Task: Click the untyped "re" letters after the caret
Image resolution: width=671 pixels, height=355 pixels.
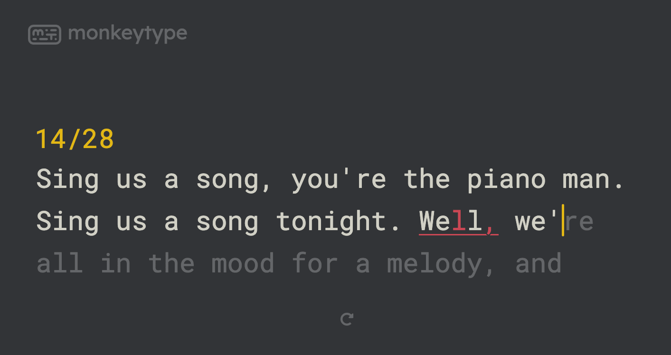Action: [579, 222]
